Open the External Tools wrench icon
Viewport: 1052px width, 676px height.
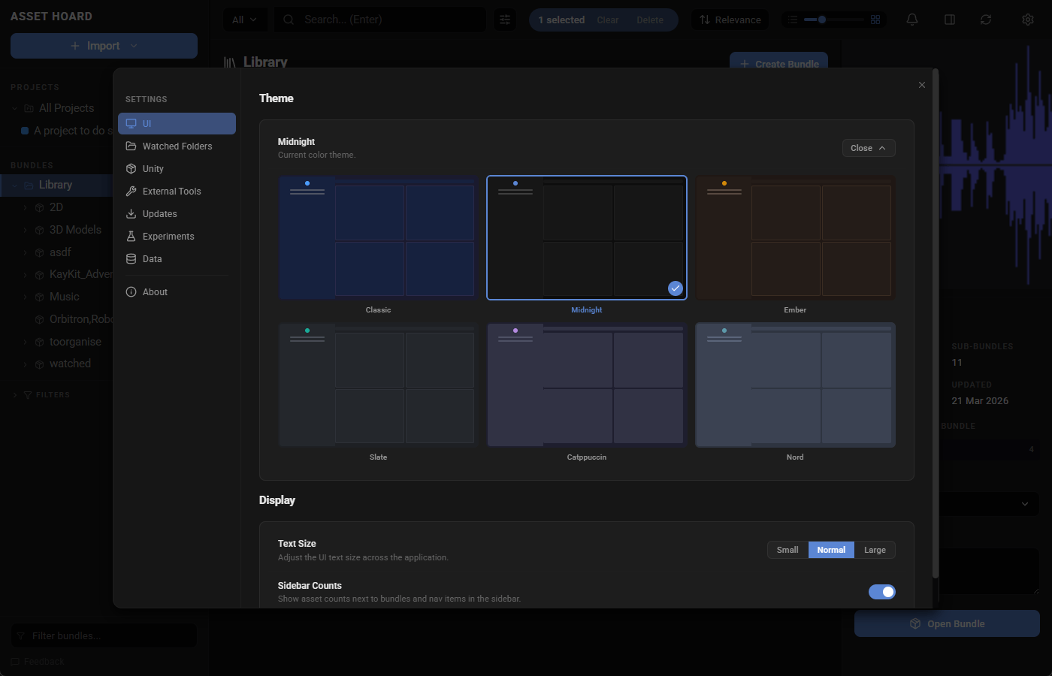pos(131,191)
